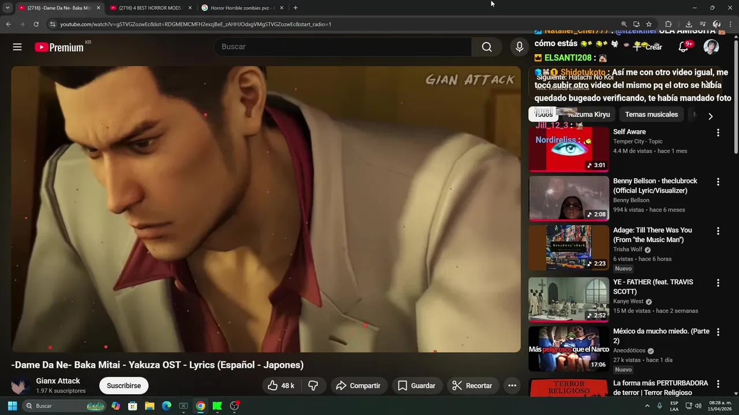The height and width of the screenshot is (415, 739).
Task: Click the Recortar clip button
Action: coord(472,386)
